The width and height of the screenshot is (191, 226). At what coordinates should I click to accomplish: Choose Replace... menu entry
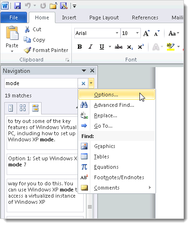pyautogui.click(x=117, y=115)
